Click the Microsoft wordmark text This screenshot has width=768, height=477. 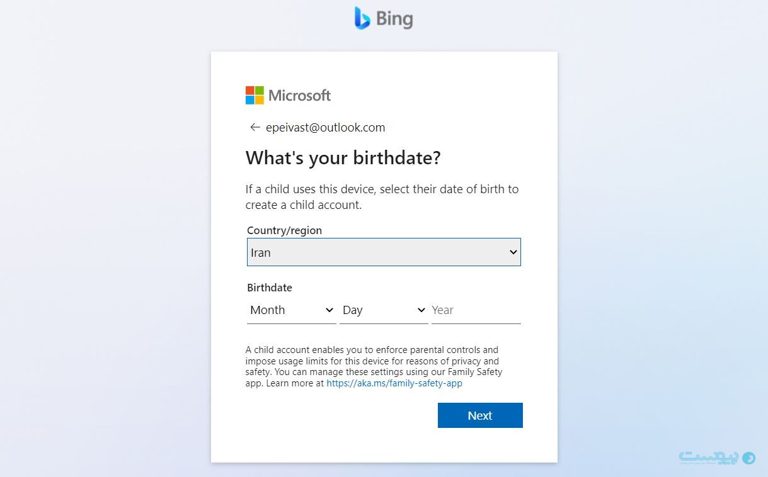299,96
